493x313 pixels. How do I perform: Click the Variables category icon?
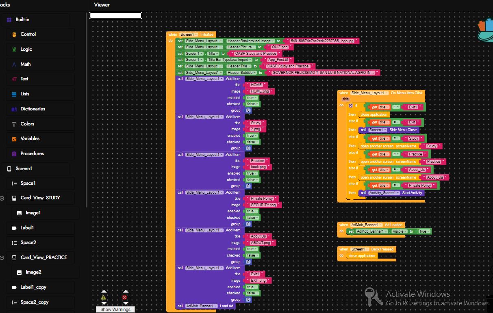coord(14,139)
